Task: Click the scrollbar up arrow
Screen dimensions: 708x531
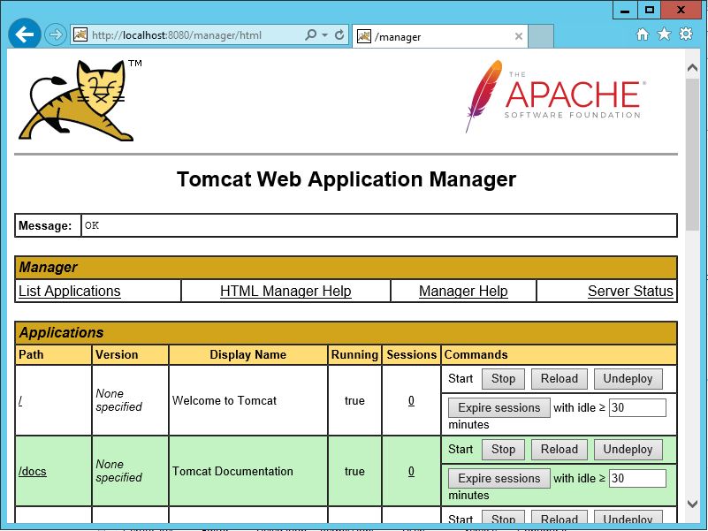Action: (692, 68)
